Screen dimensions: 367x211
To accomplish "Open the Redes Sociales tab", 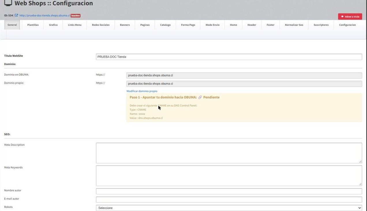I will click(x=101, y=25).
